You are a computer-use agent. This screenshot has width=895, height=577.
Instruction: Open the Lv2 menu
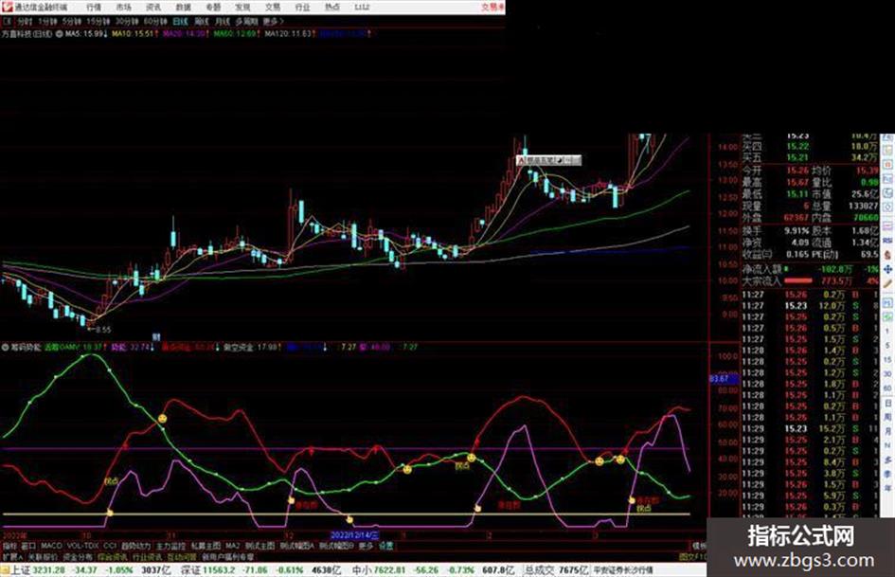(x=362, y=7)
